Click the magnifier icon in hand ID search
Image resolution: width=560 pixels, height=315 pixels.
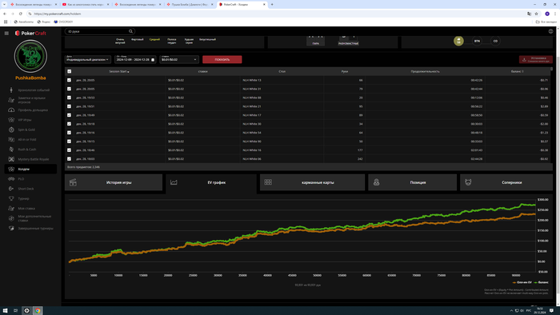tap(130, 31)
